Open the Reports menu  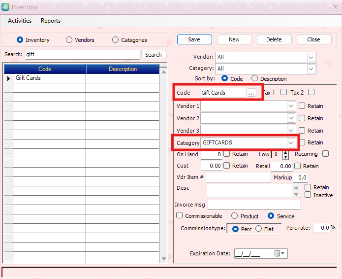[51, 21]
